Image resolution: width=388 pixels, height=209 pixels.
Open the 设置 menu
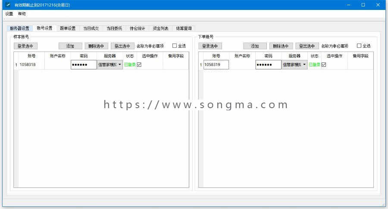(x=9, y=14)
